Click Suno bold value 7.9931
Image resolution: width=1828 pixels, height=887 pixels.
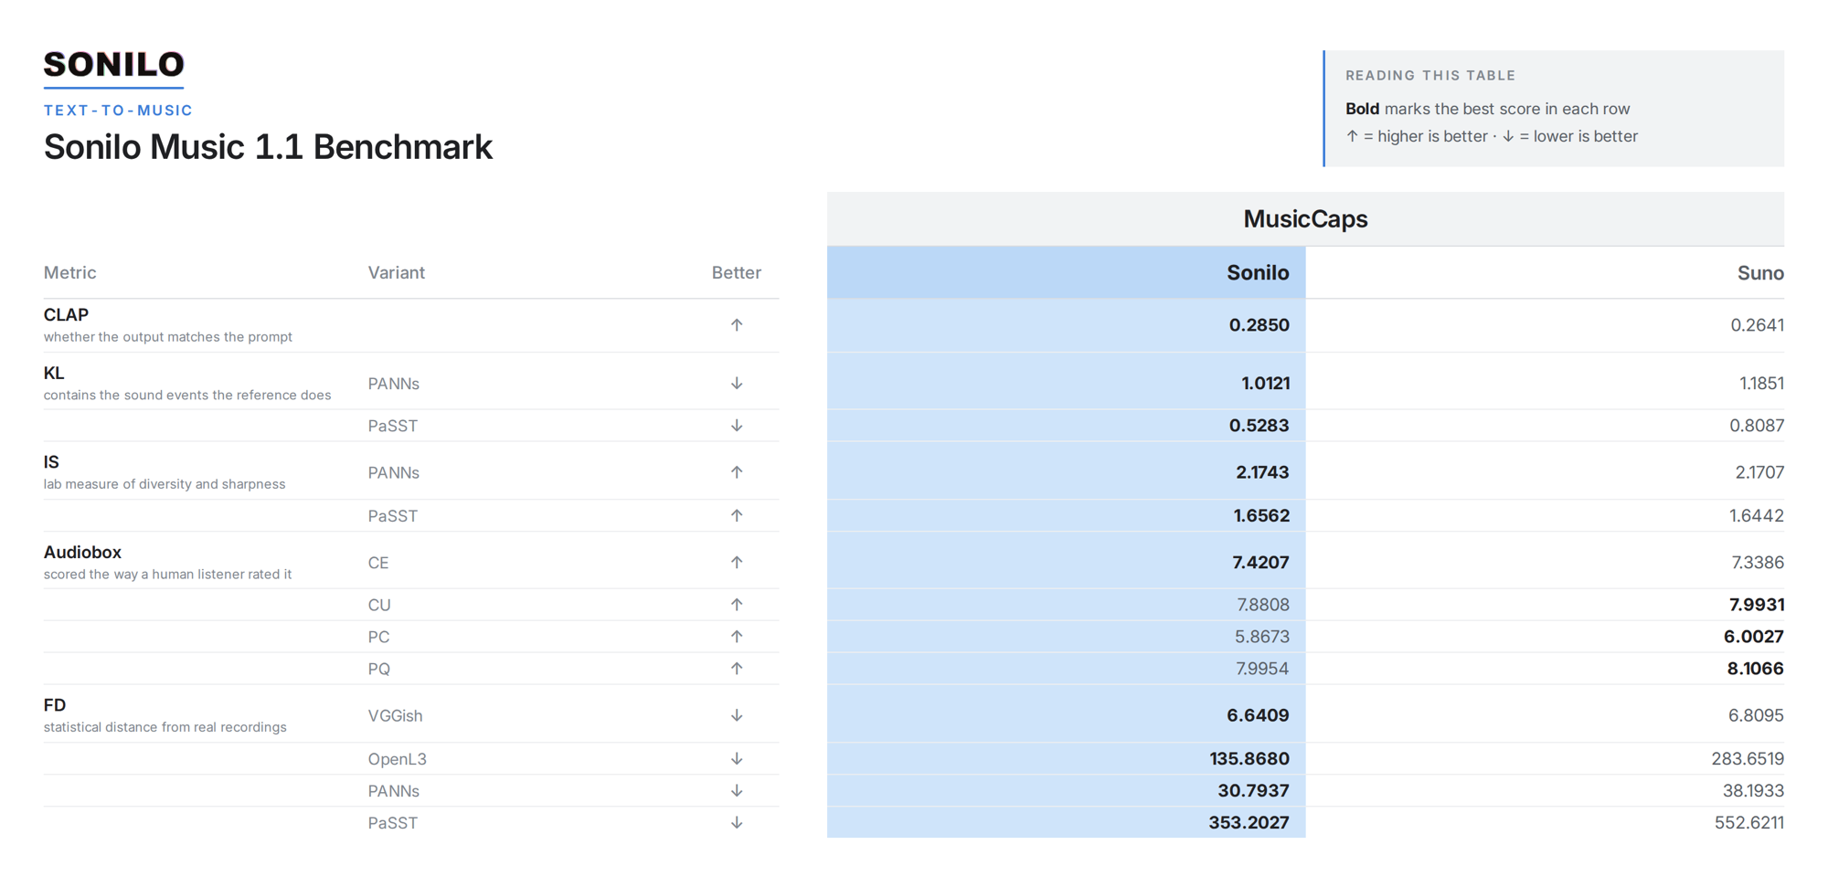pos(1757,605)
